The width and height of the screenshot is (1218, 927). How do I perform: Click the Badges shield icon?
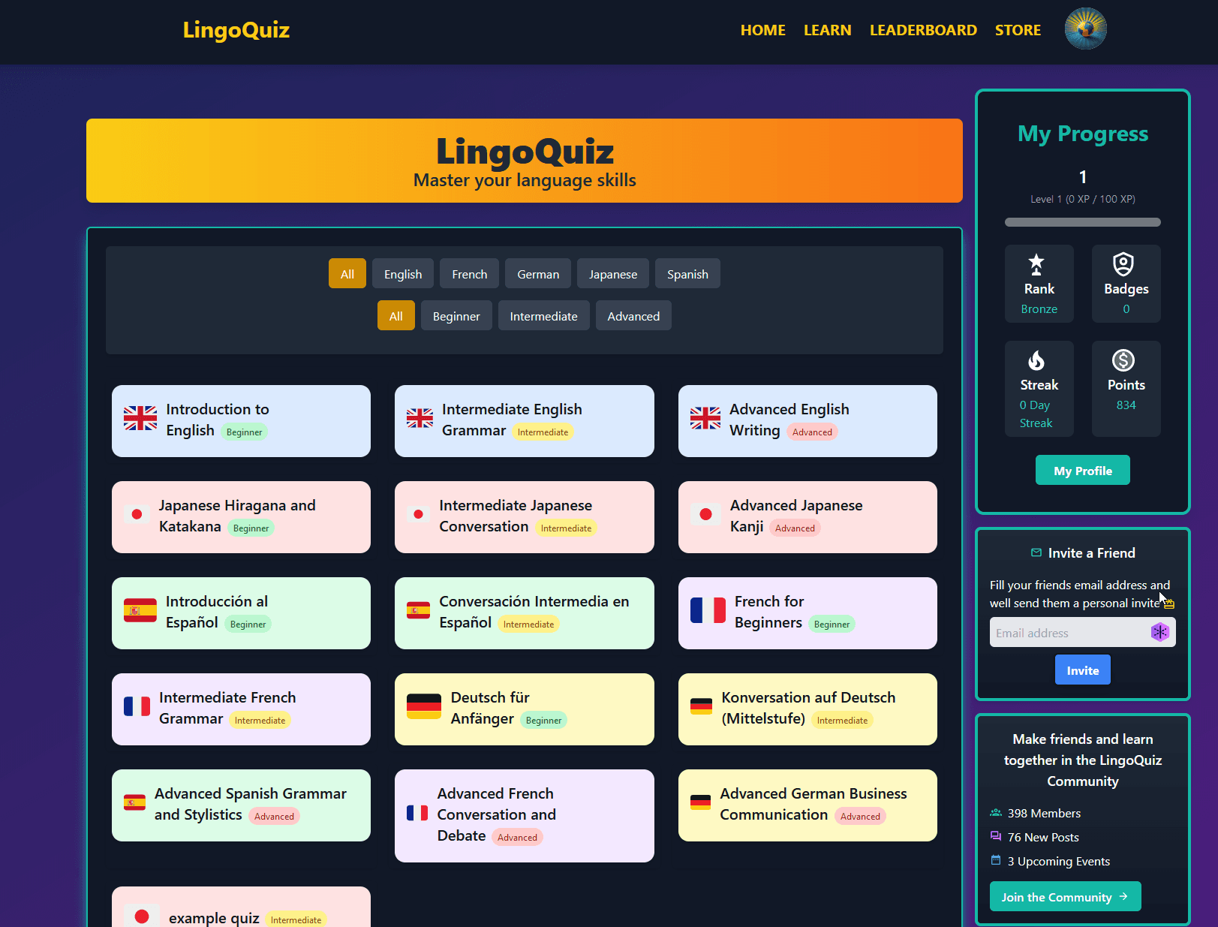(1123, 264)
